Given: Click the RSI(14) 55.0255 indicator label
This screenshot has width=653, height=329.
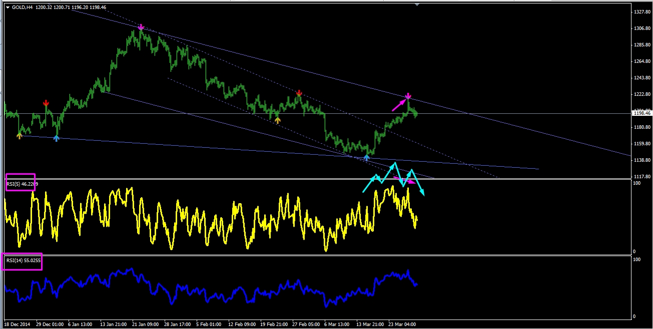Looking at the screenshot, I should pos(23,261).
